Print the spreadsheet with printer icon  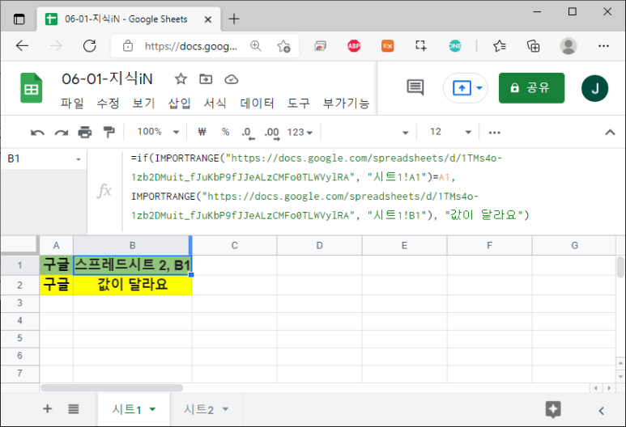[x=85, y=132]
